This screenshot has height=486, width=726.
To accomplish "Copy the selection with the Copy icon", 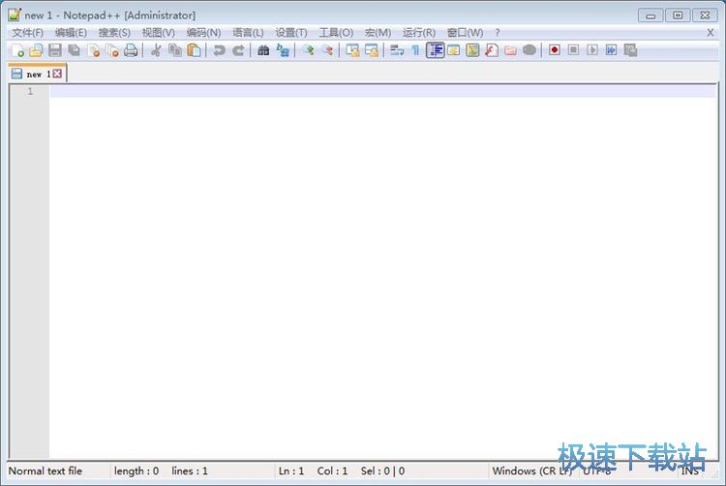I will click(x=175, y=50).
